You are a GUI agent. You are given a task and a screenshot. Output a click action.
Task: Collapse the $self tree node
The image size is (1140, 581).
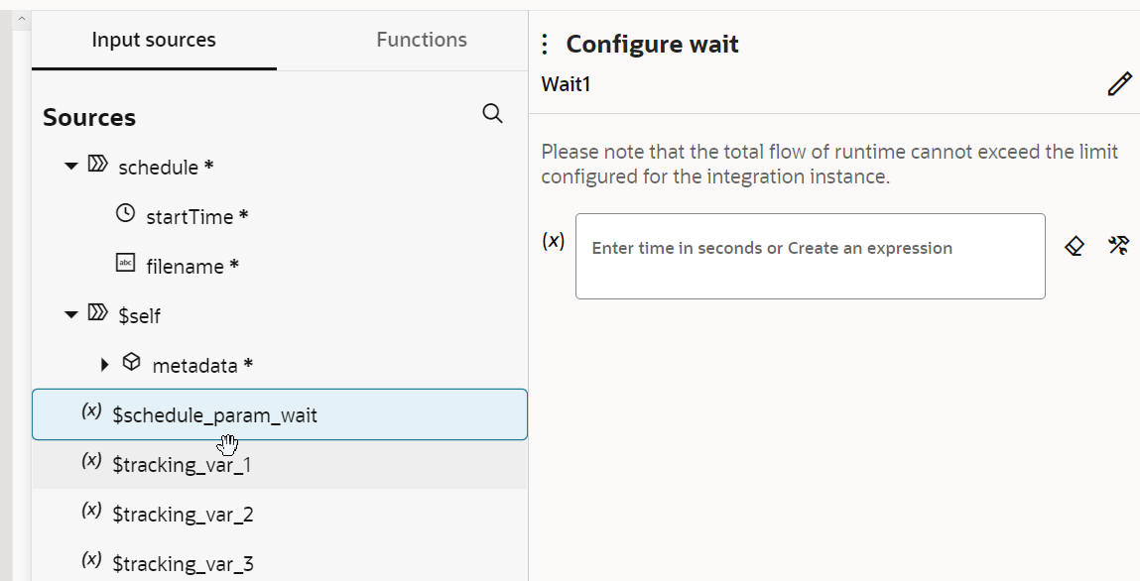pos(70,315)
